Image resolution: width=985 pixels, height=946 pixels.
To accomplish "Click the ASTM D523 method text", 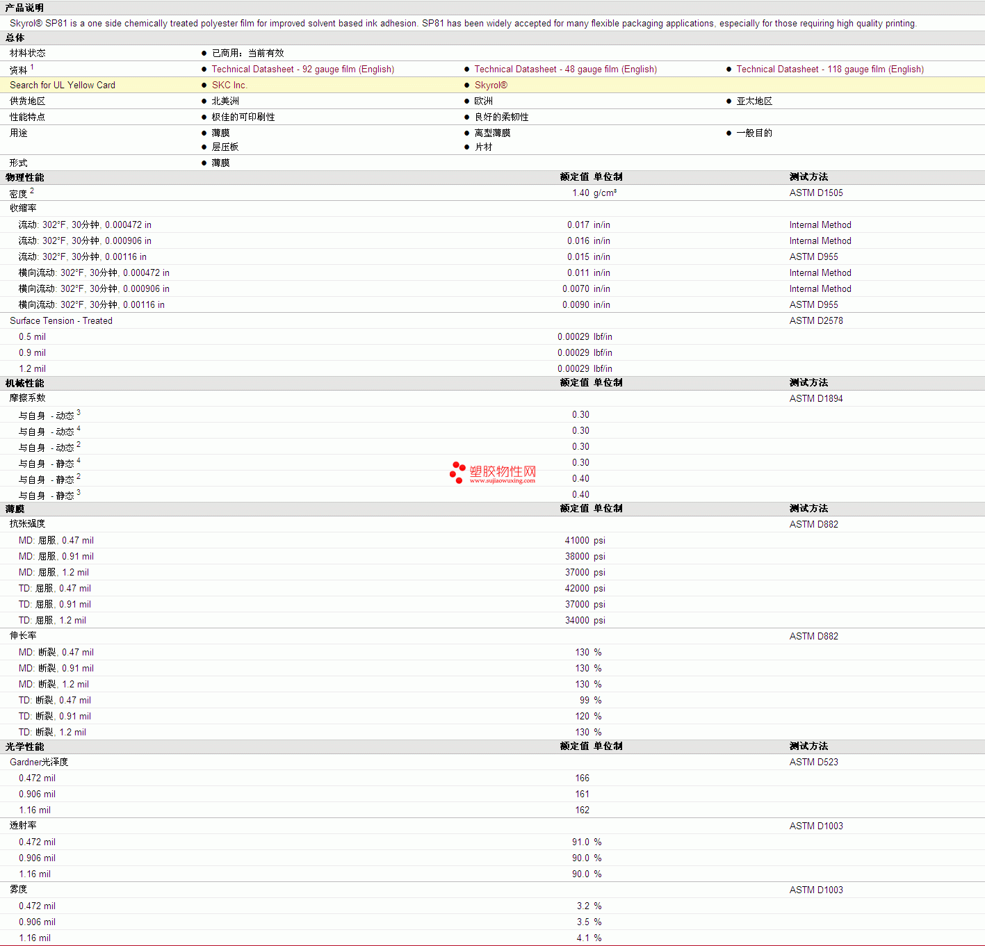I will [813, 762].
